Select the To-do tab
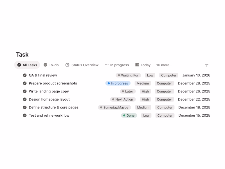Image resolution: width=225 pixels, height=169 pixels. (x=53, y=65)
